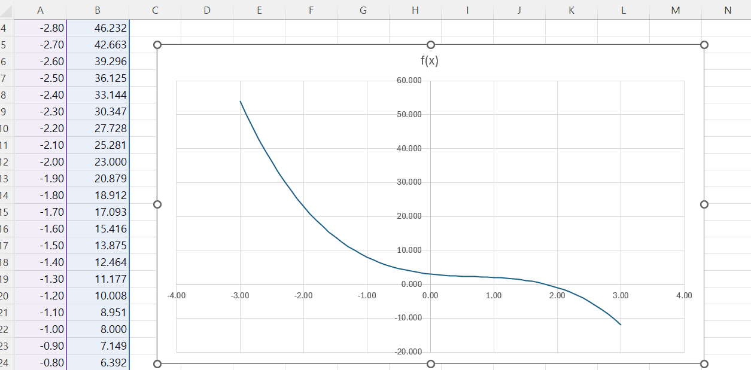Viewport: 751px width, 370px height.
Task: Click the chart's bottom-right corner resize handle
Action: tap(704, 363)
